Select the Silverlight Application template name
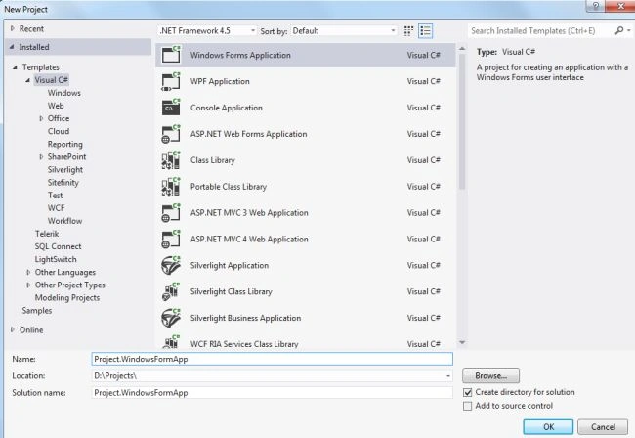 (x=230, y=265)
